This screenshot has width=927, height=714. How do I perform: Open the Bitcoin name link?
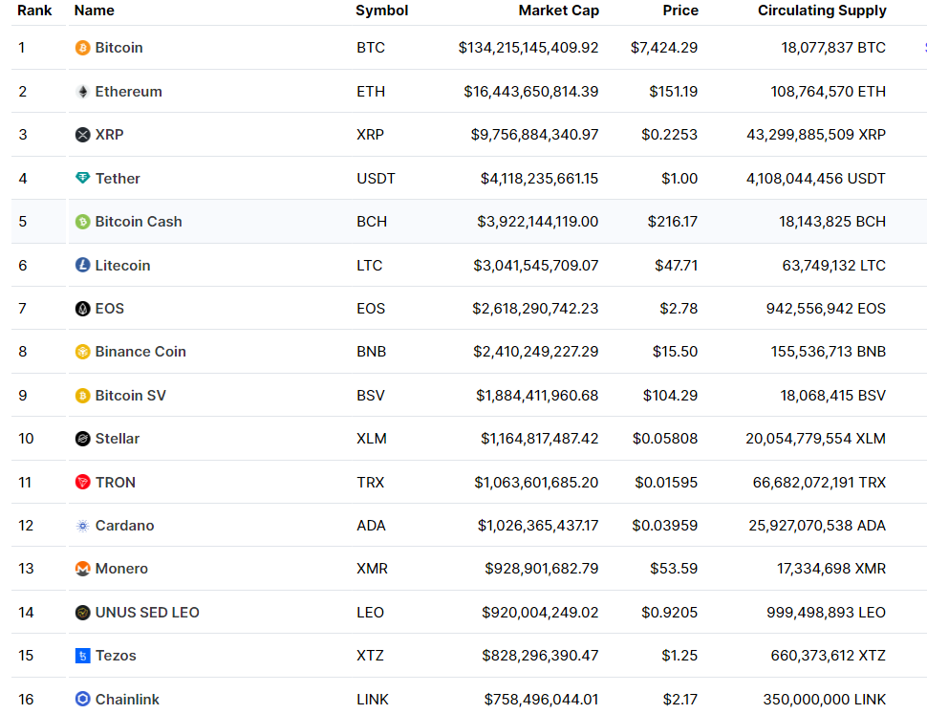[119, 48]
